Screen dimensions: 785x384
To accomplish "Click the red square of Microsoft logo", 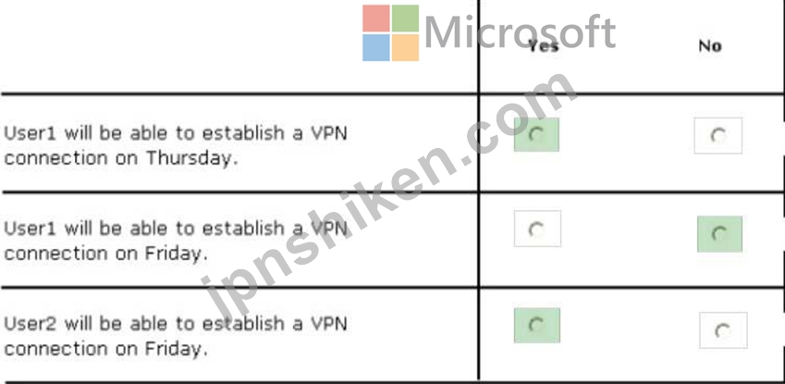I will coord(376,19).
